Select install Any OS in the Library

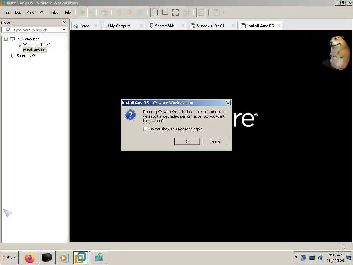34,50
